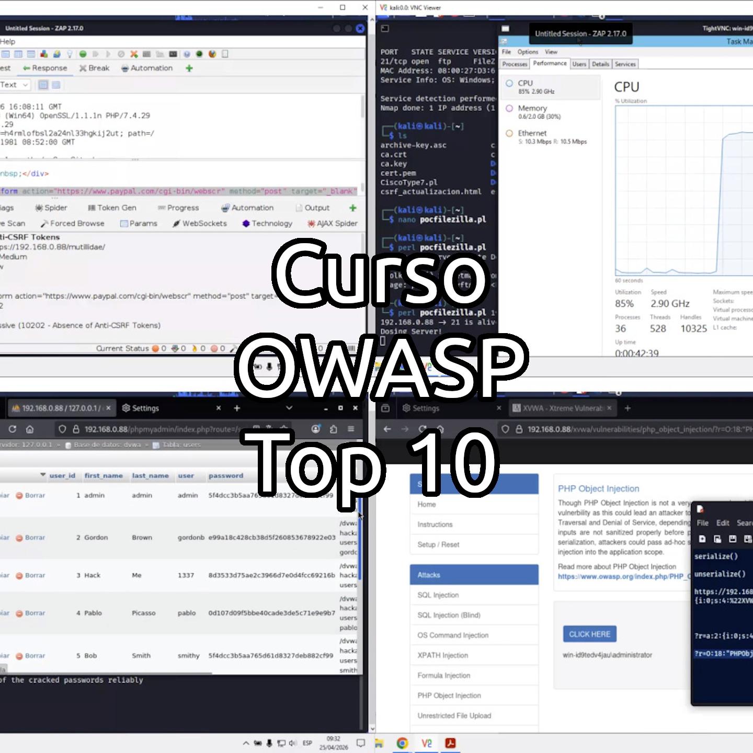
Task: Select the ZAP Spider tab
Action: point(51,208)
